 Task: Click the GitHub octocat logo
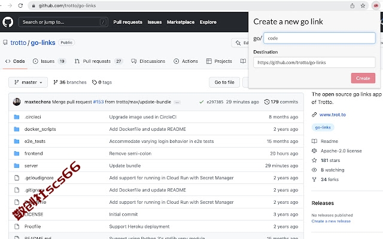pyautogui.click(x=8, y=22)
